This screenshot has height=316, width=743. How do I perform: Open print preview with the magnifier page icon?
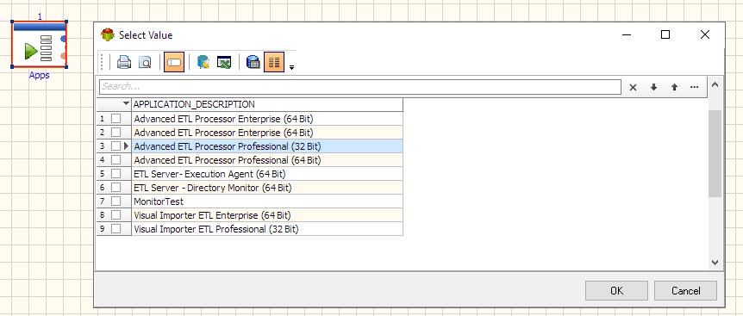pyautogui.click(x=145, y=63)
